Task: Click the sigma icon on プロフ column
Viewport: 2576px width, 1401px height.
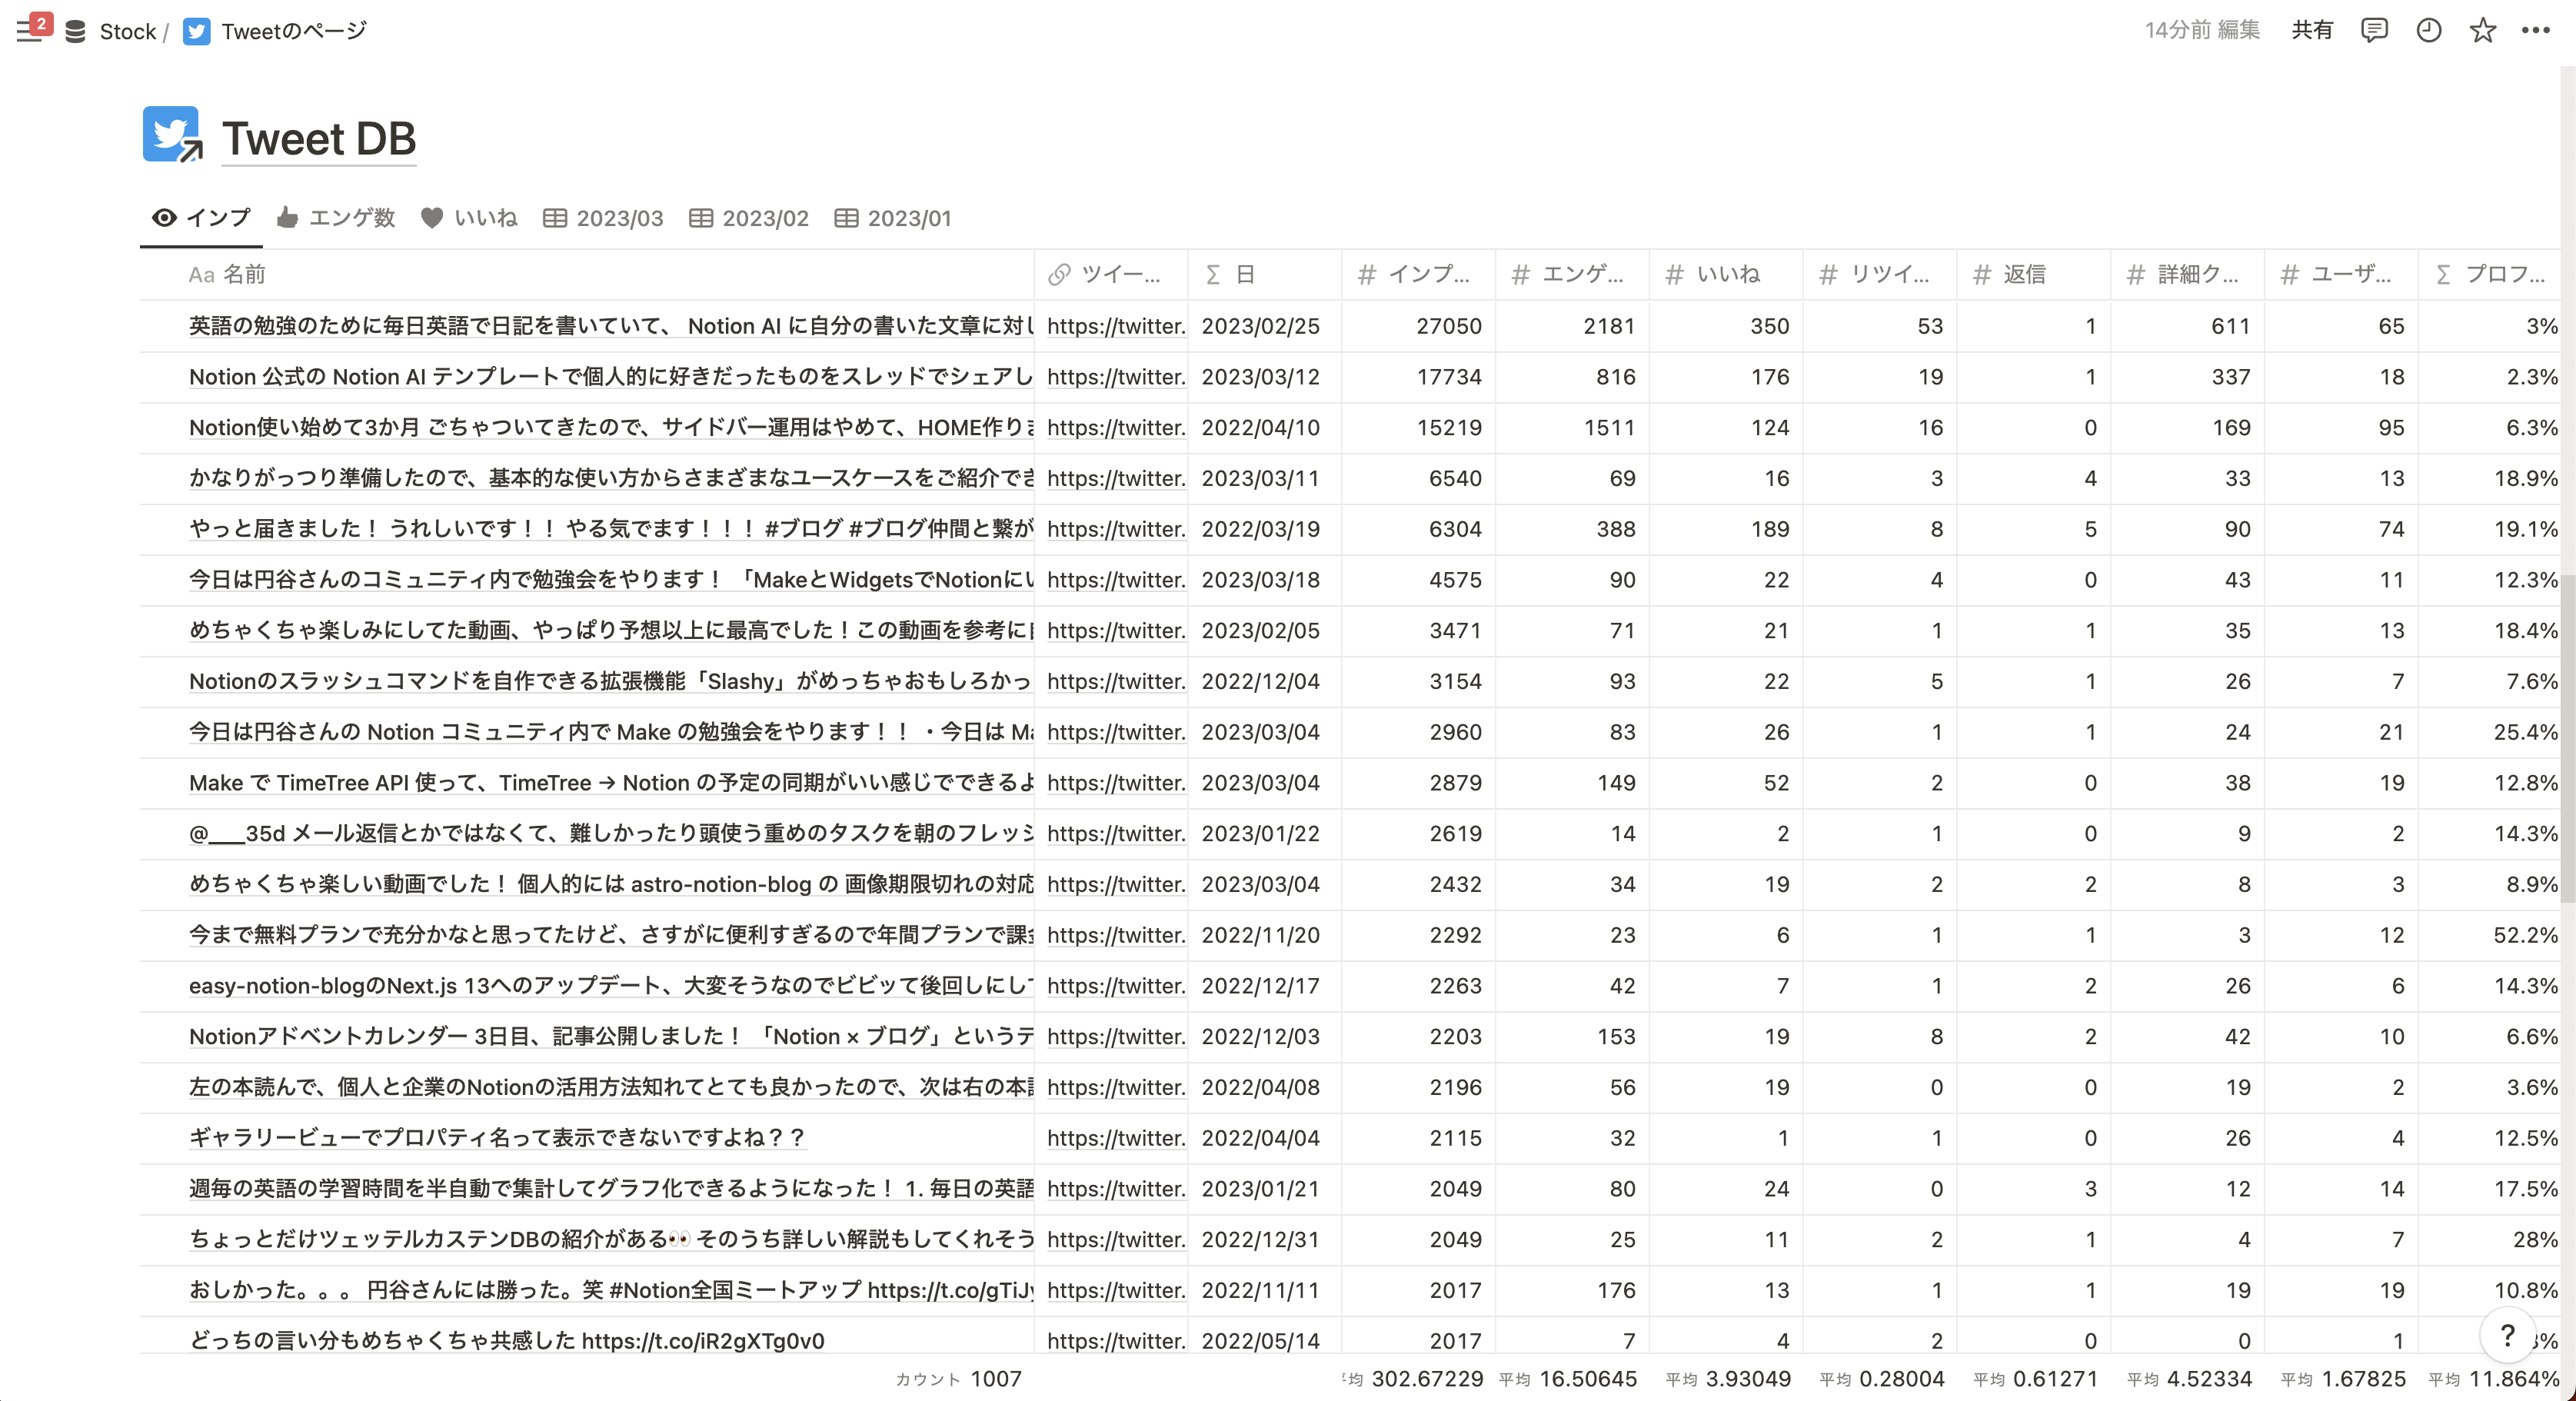Action: click(x=2443, y=274)
